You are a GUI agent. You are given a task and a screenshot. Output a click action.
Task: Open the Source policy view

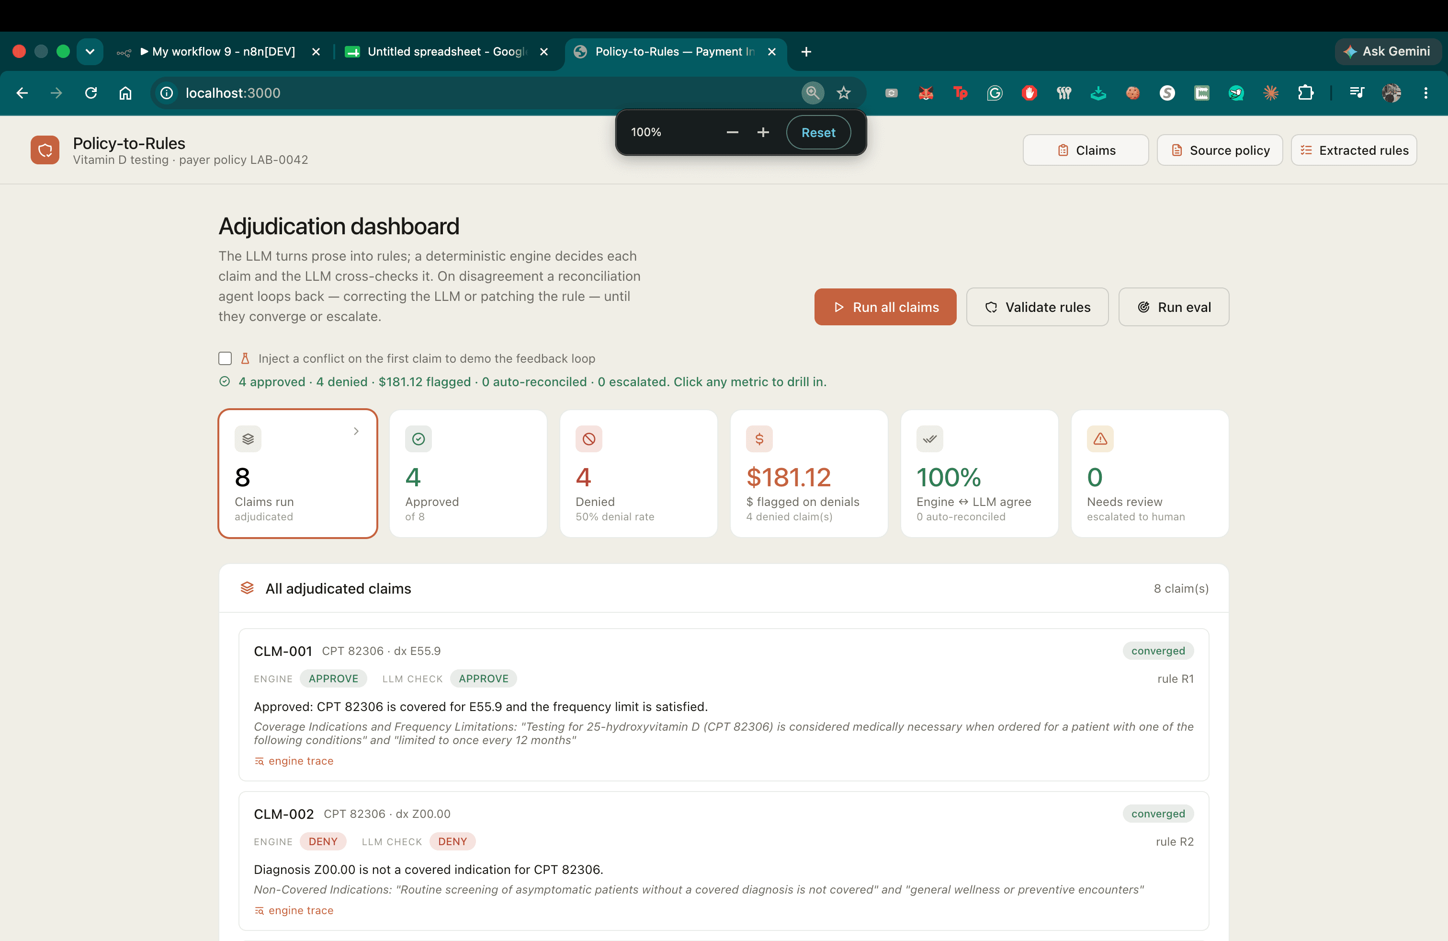pyautogui.click(x=1220, y=150)
